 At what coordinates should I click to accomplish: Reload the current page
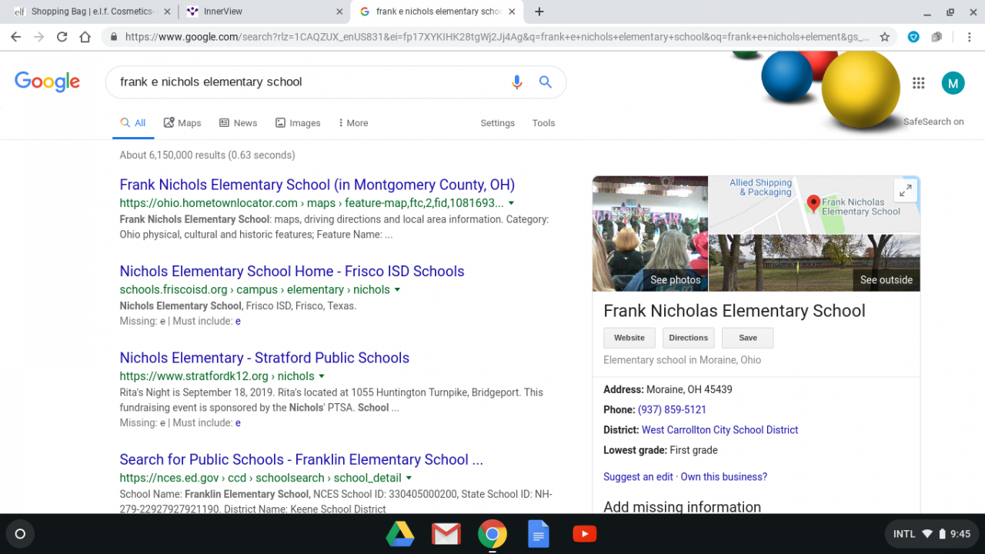62,37
